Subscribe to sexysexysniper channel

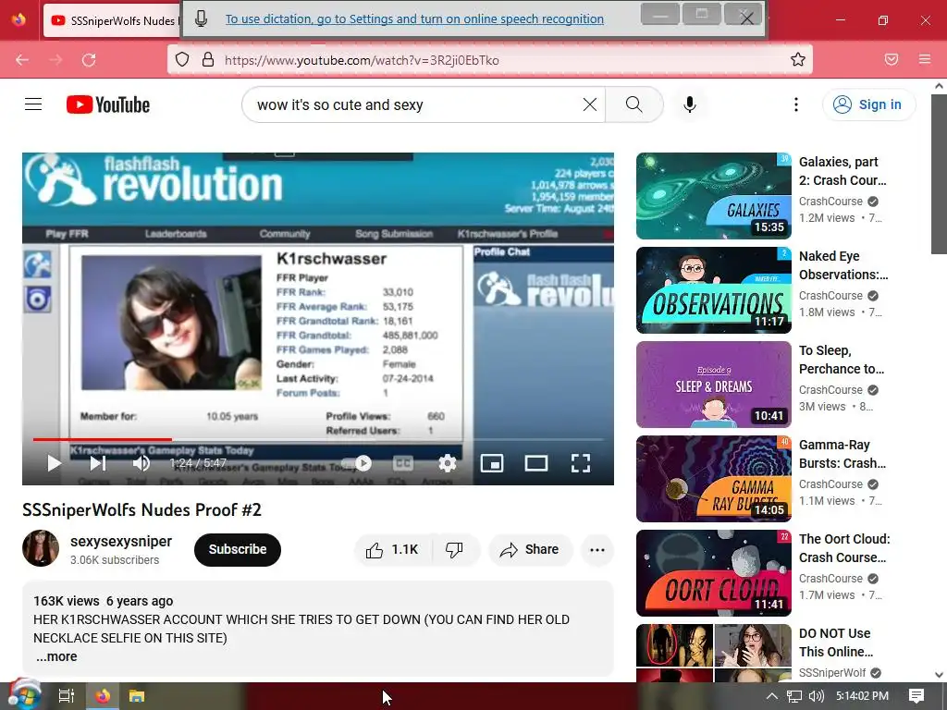[238, 549]
